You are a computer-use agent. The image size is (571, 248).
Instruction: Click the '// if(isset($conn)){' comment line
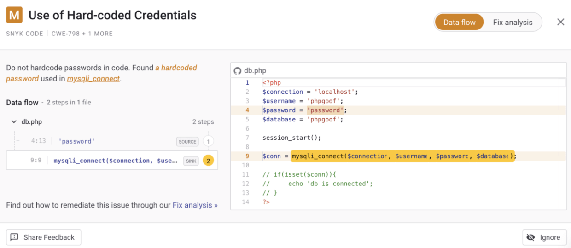point(299,174)
